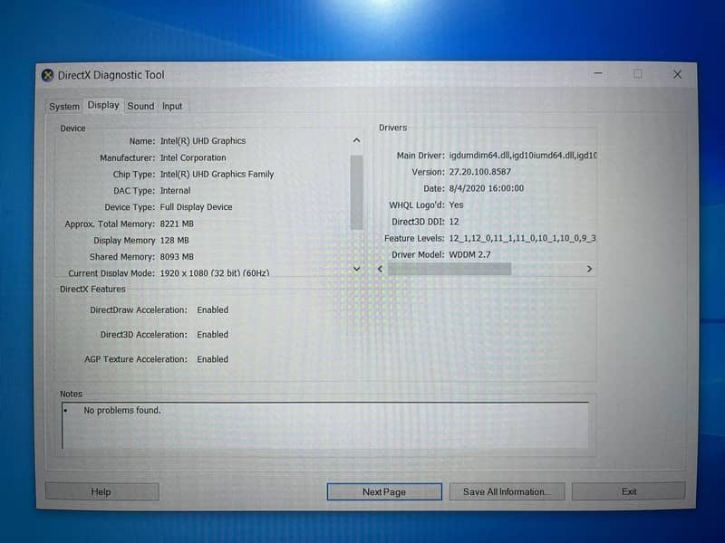Click the 'No problems found.' note
The height and width of the screenshot is (543, 725).
(122, 410)
